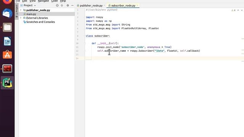Viewport: 244px width, 137px height.
Task: Click the main.py file icon in the tree
Action: (x=24, y=14)
